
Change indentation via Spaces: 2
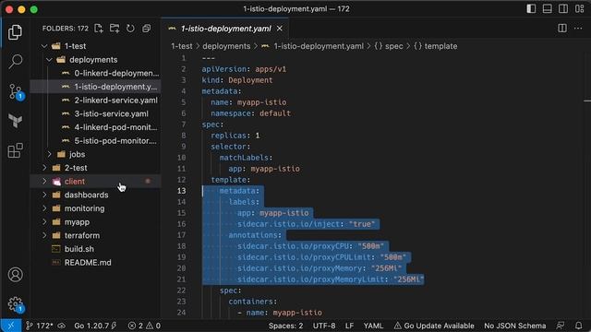(x=285, y=326)
